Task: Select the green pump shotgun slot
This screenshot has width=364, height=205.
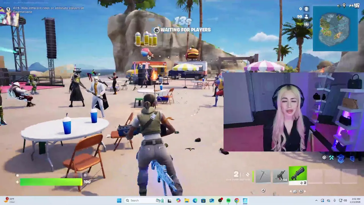Action: pos(298,175)
